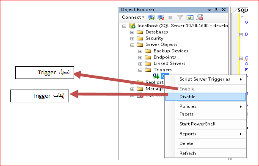Collapse the Server Objects node
The image size is (259, 166).
click(132, 45)
